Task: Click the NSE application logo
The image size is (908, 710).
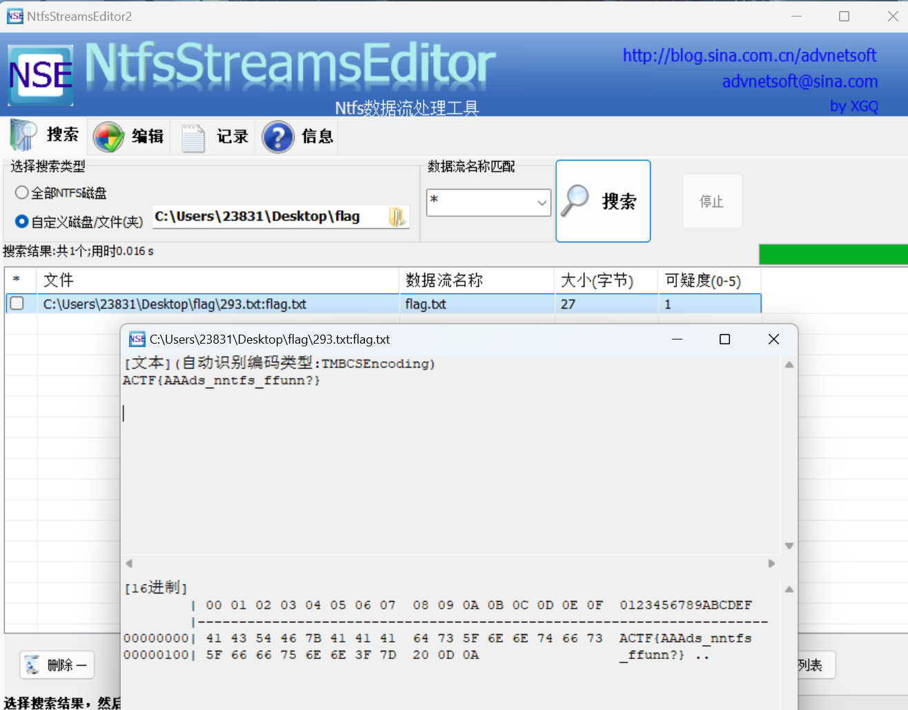Action: pos(41,75)
